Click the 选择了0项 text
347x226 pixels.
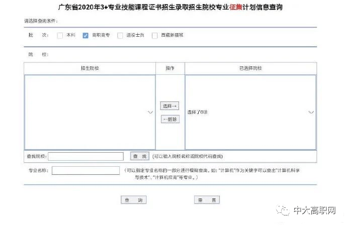pos(198,112)
